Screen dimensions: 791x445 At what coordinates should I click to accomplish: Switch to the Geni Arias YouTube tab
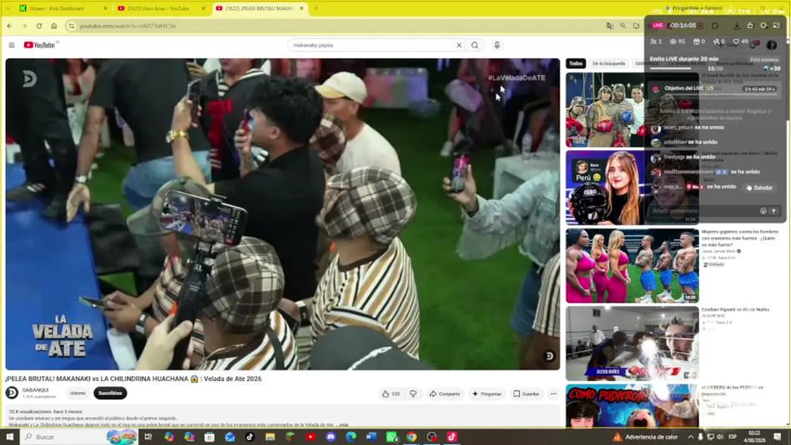click(162, 8)
